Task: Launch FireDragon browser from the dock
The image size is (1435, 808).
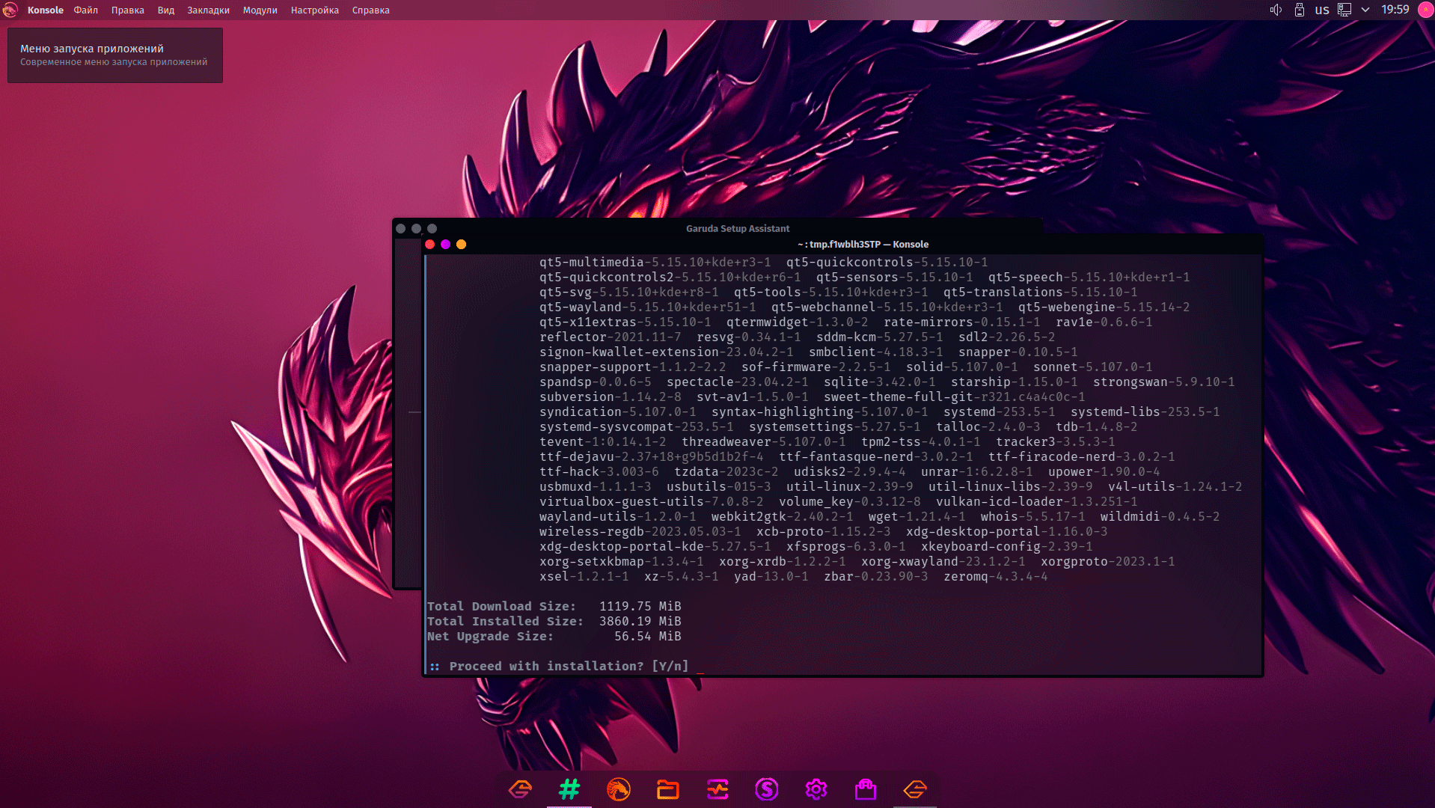Action: pyautogui.click(x=618, y=789)
